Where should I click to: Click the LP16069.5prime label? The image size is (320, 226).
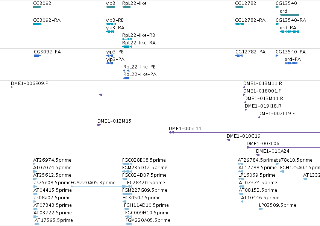click(257, 175)
